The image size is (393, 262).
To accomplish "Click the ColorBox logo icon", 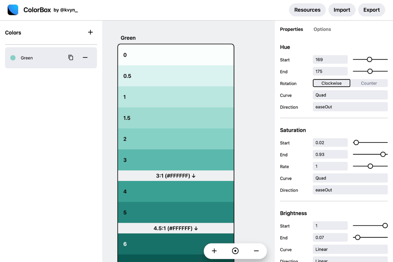I will [x=13, y=10].
